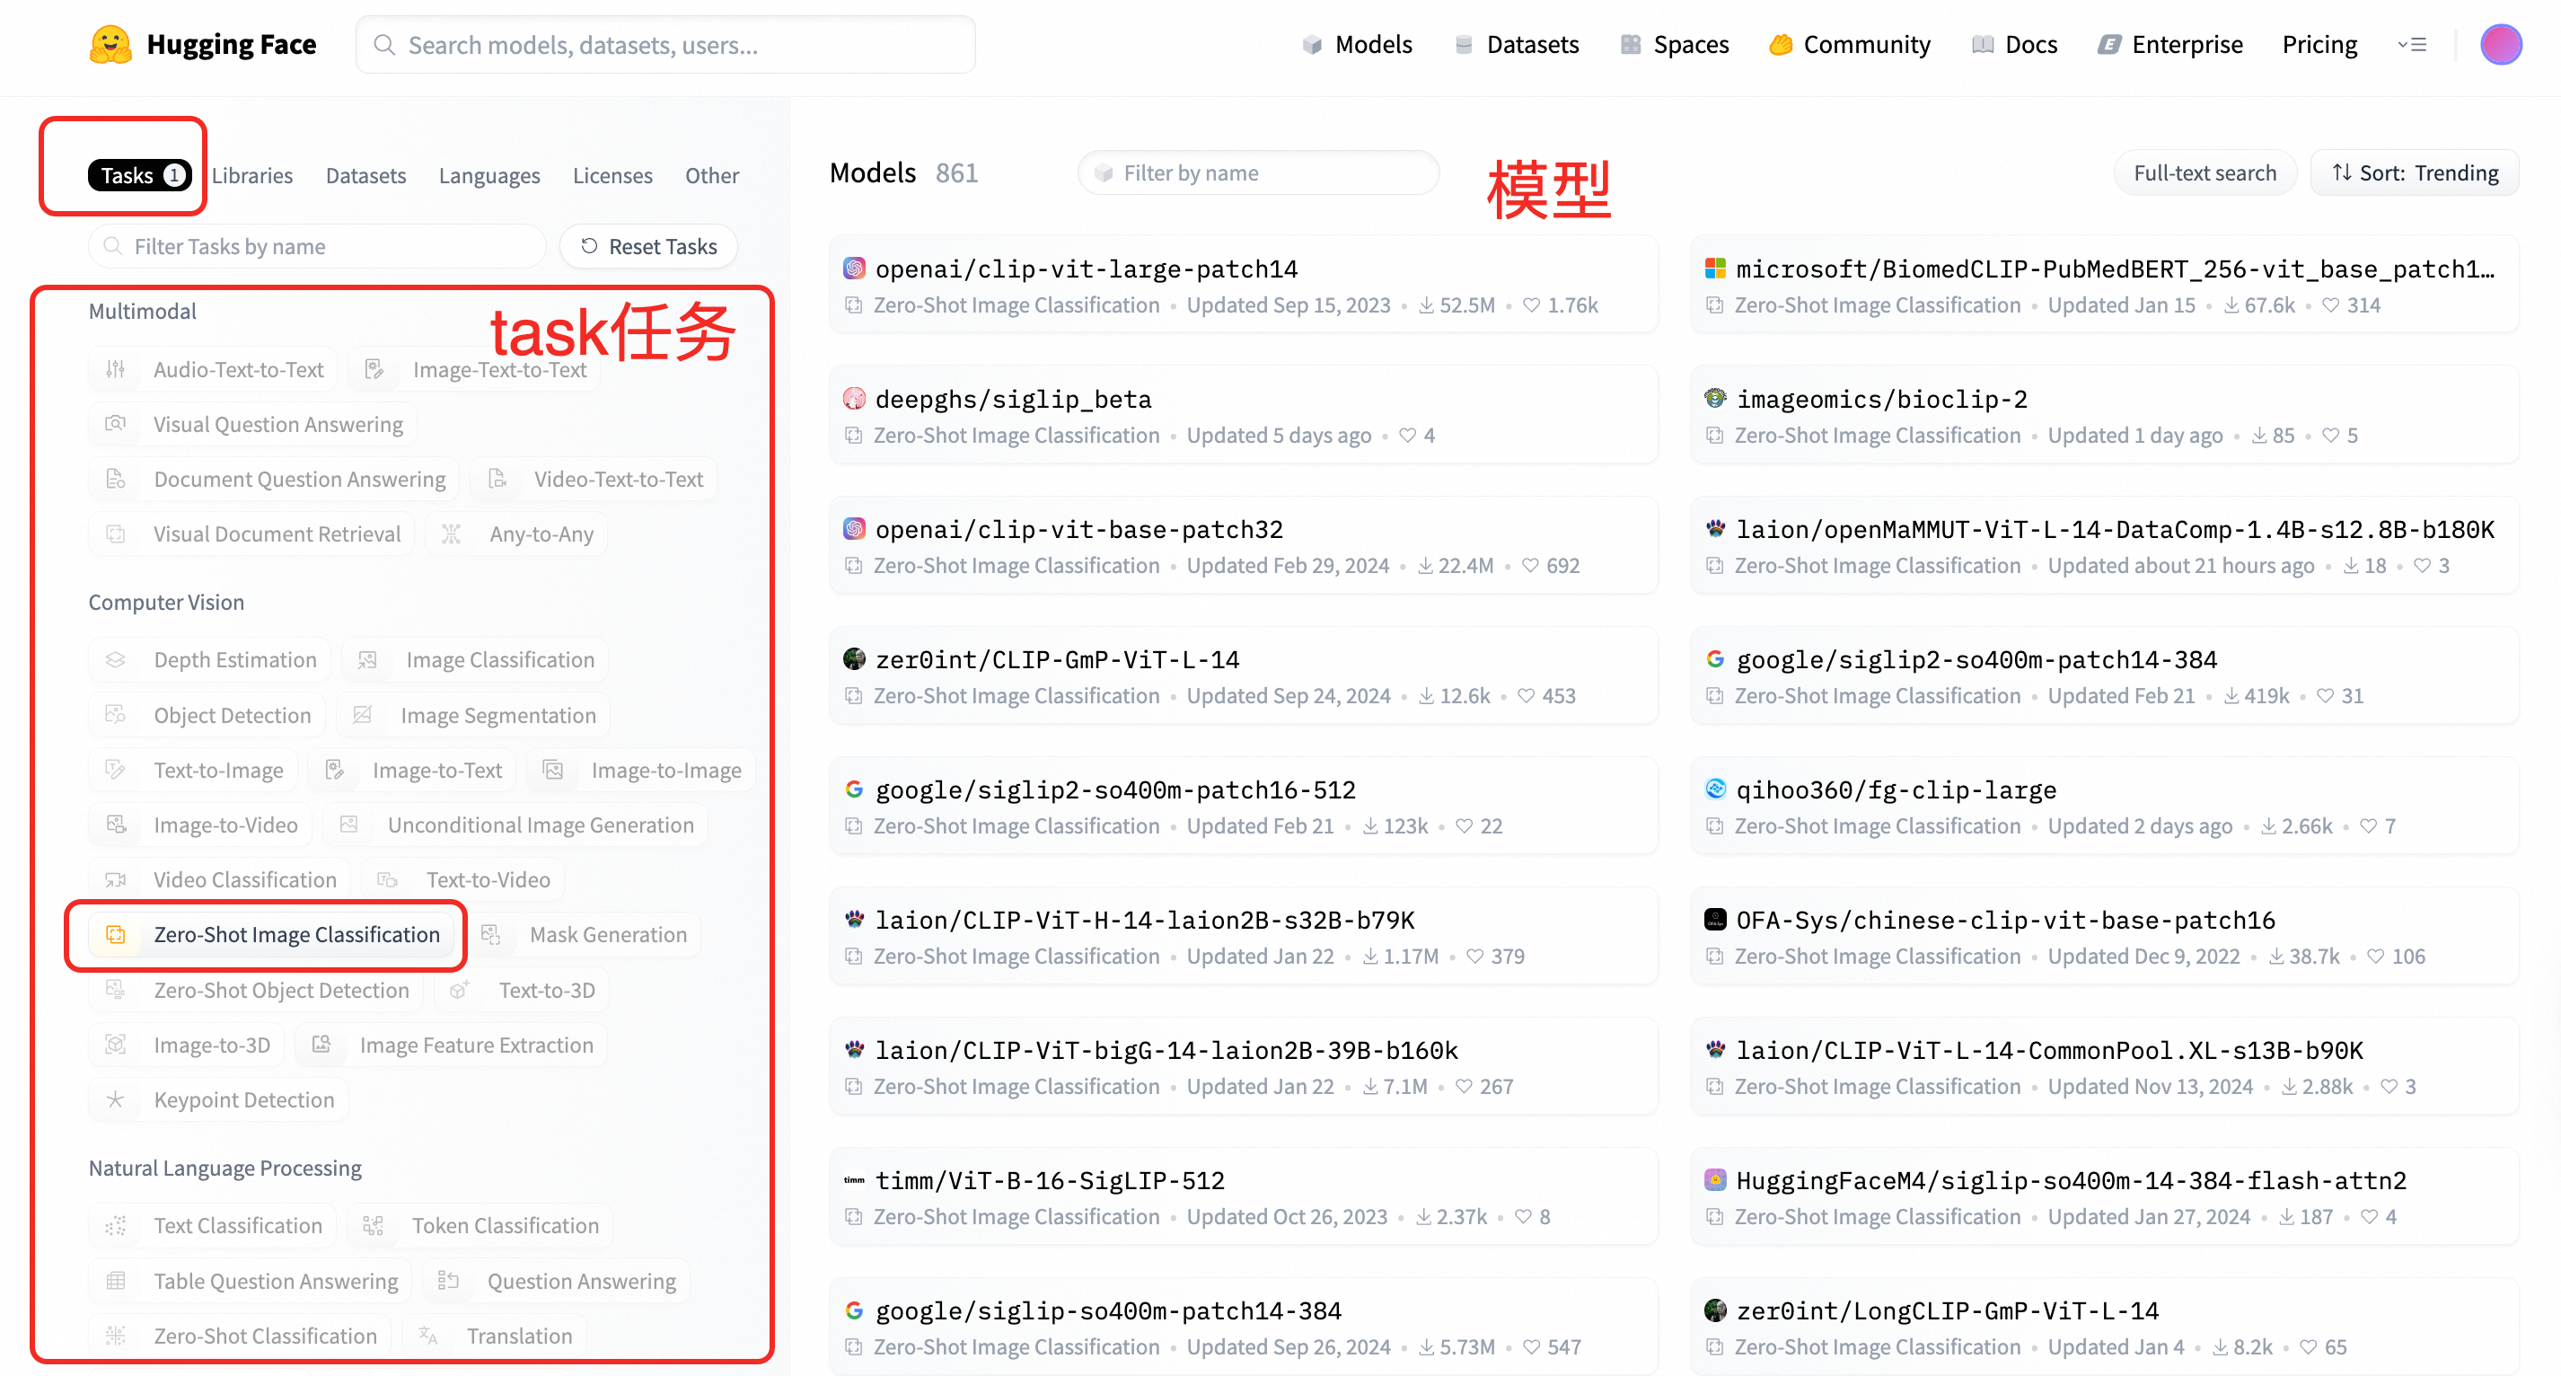The width and height of the screenshot is (2561, 1376).
Task: Click the Text-to-Image task icon
Action: click(117, 771)
